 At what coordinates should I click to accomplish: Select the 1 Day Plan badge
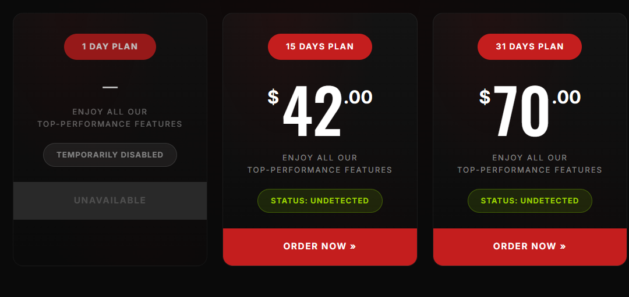tap(110, 46)
